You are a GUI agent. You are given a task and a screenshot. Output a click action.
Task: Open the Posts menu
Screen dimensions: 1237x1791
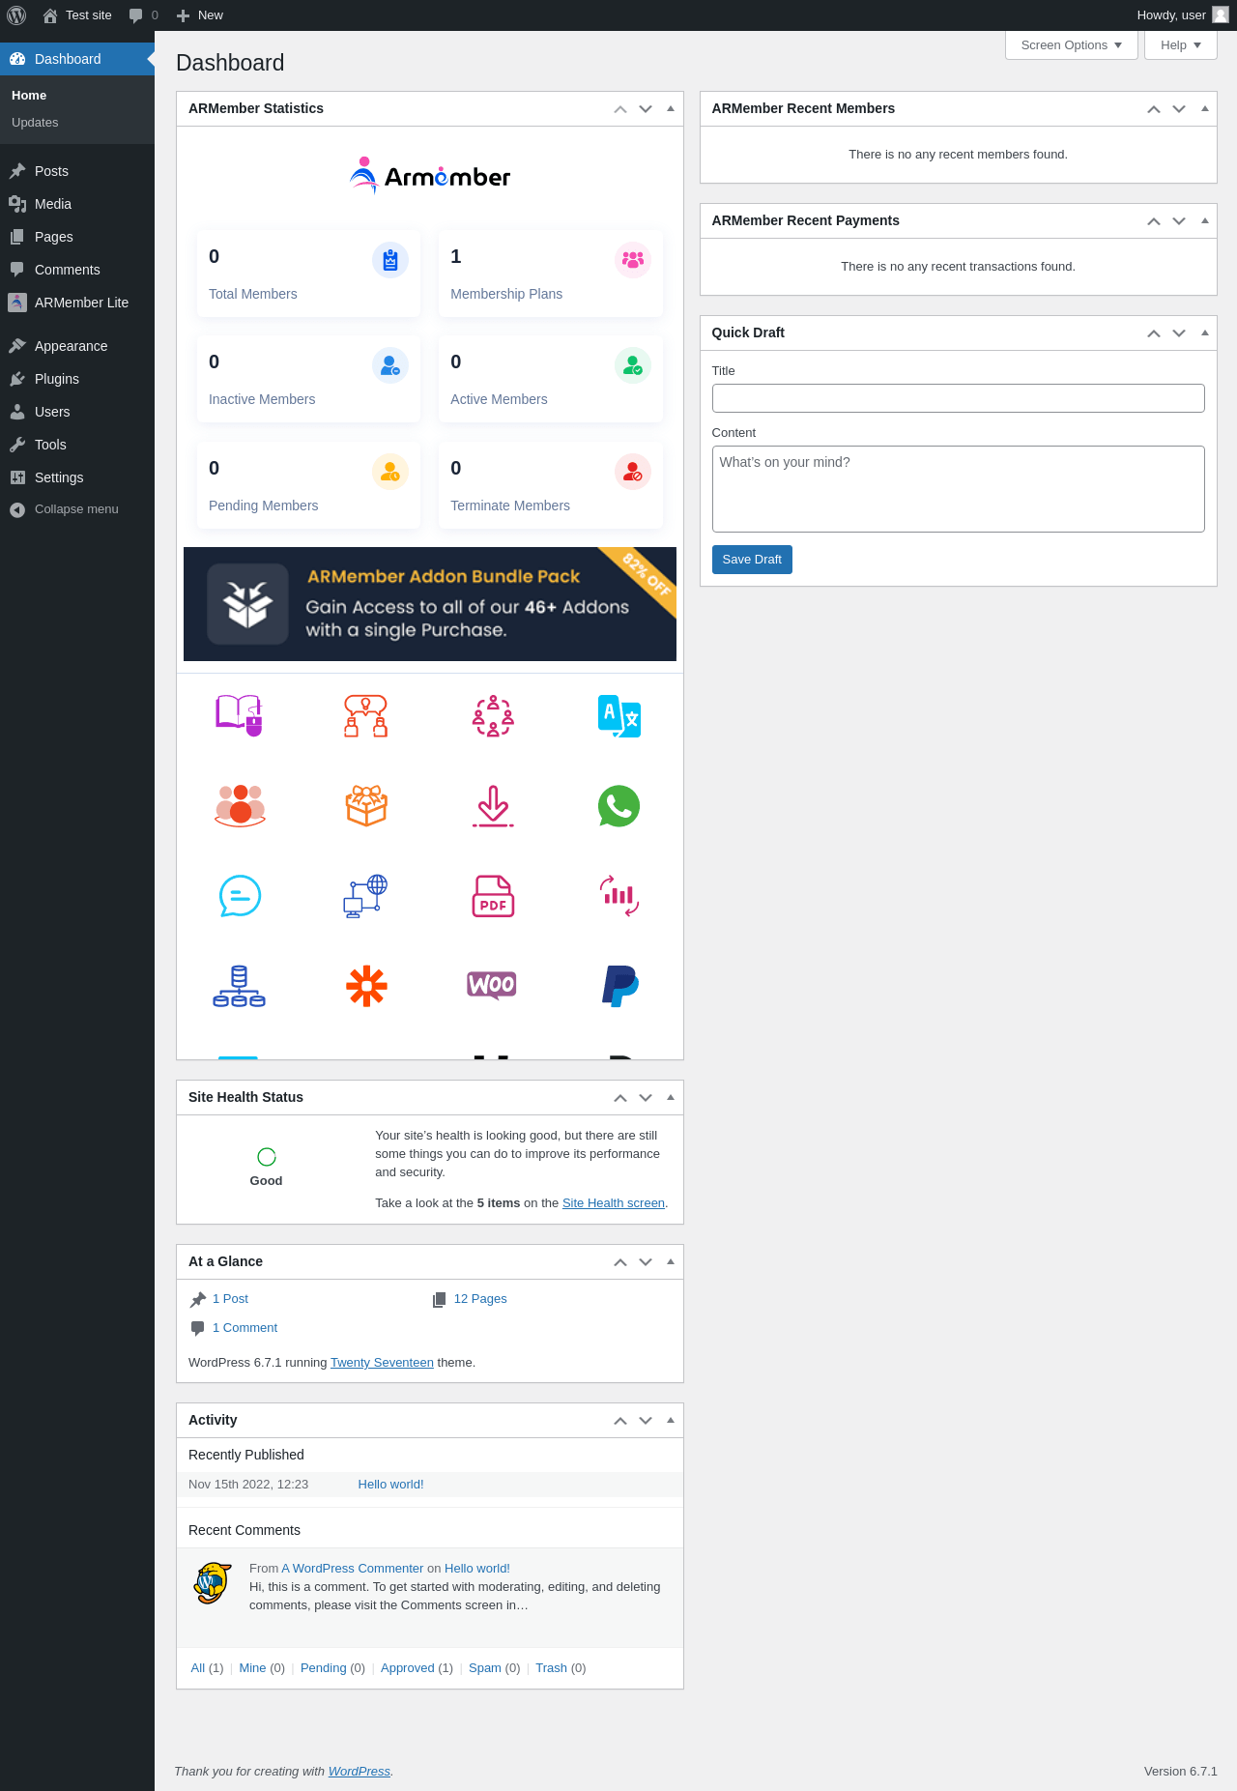coord(77,171)
